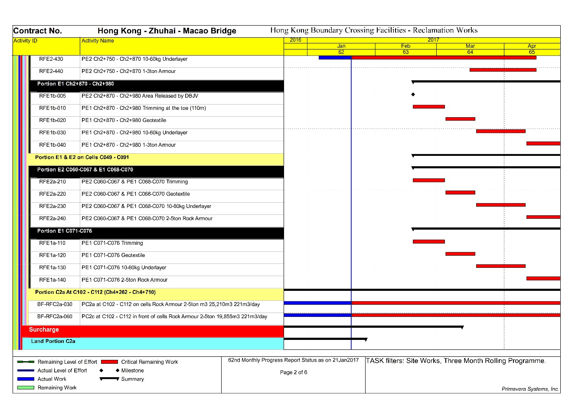Expand the red Surcharge group band
Screen dimensions: 572x405
[x=152, y=332]
